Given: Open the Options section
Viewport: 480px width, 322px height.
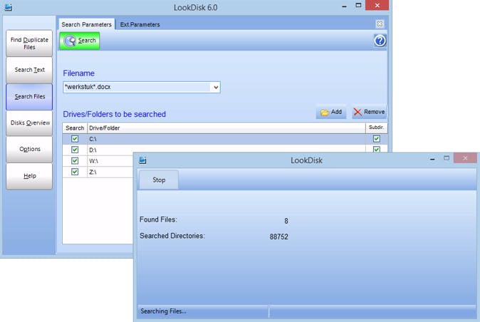Looking at the screenshot, I should (29, 149).
